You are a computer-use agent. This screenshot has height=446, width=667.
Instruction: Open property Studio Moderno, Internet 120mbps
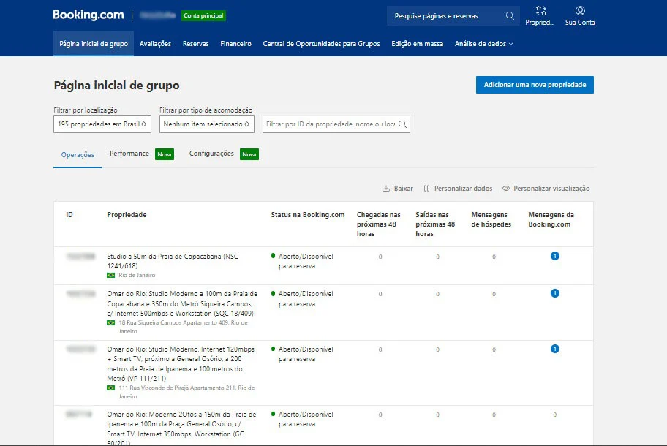click(181, 364)
